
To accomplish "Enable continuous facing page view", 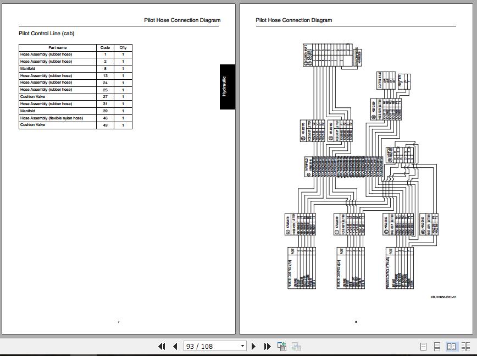I will [x=465, y=347].
